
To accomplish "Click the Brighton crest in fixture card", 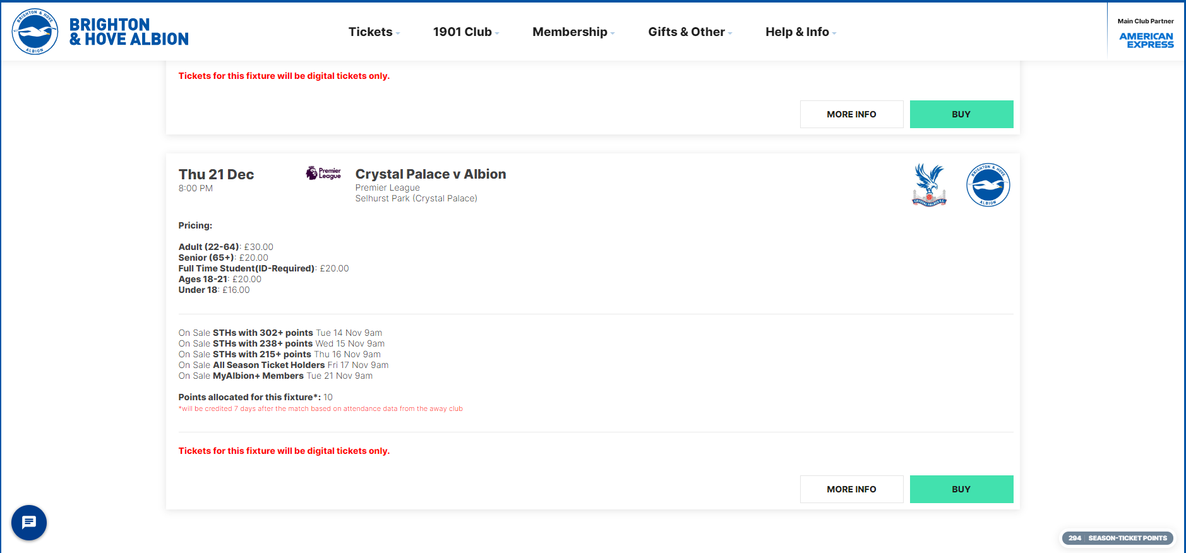I will (988, 185).
